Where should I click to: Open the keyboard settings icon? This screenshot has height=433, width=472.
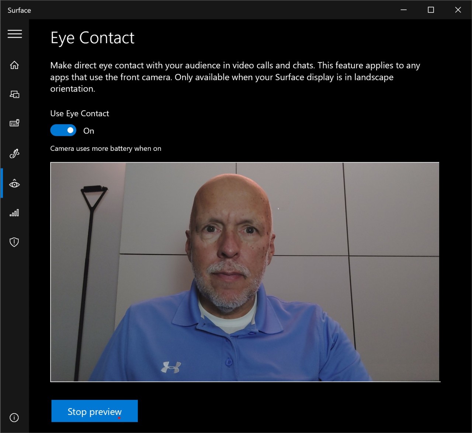14,123
